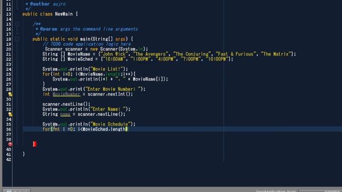Click the underlined MovieNumber variable
342x192 pixels.
[x=66, y=94]
